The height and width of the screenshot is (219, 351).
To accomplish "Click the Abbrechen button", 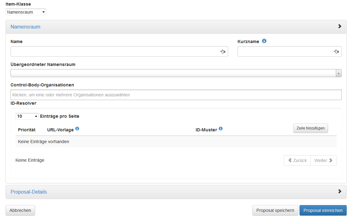I will pyautogui.click(x=20, y=211).
